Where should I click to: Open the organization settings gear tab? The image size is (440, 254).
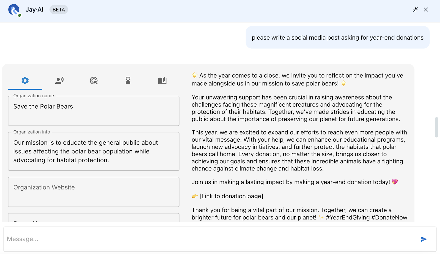click(x=25, y=81)
